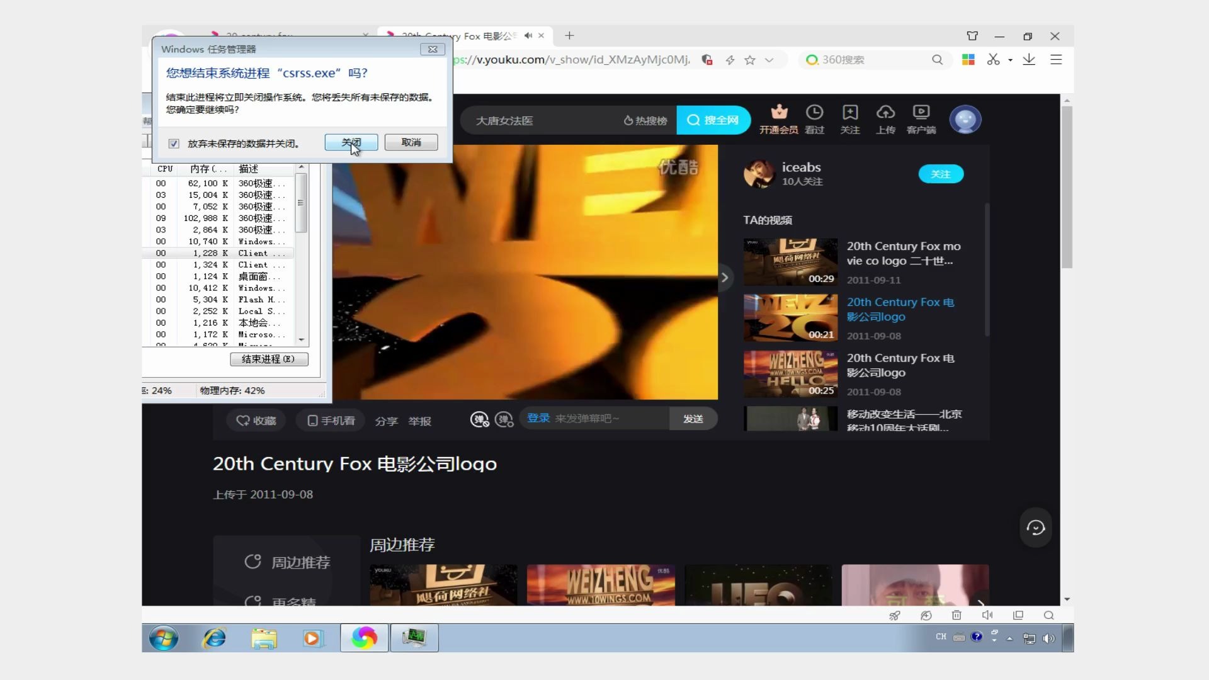The width and height of the screenshot is (1209, 680).
Task: Click 登录 in the danmaku input
Action: [x=538, y=418]
